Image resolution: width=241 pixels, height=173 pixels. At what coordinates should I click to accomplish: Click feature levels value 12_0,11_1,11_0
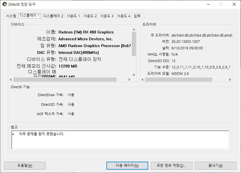(x=201, y=67)
